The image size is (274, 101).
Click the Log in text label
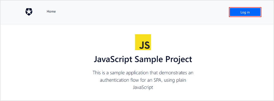tap(245, 12)
